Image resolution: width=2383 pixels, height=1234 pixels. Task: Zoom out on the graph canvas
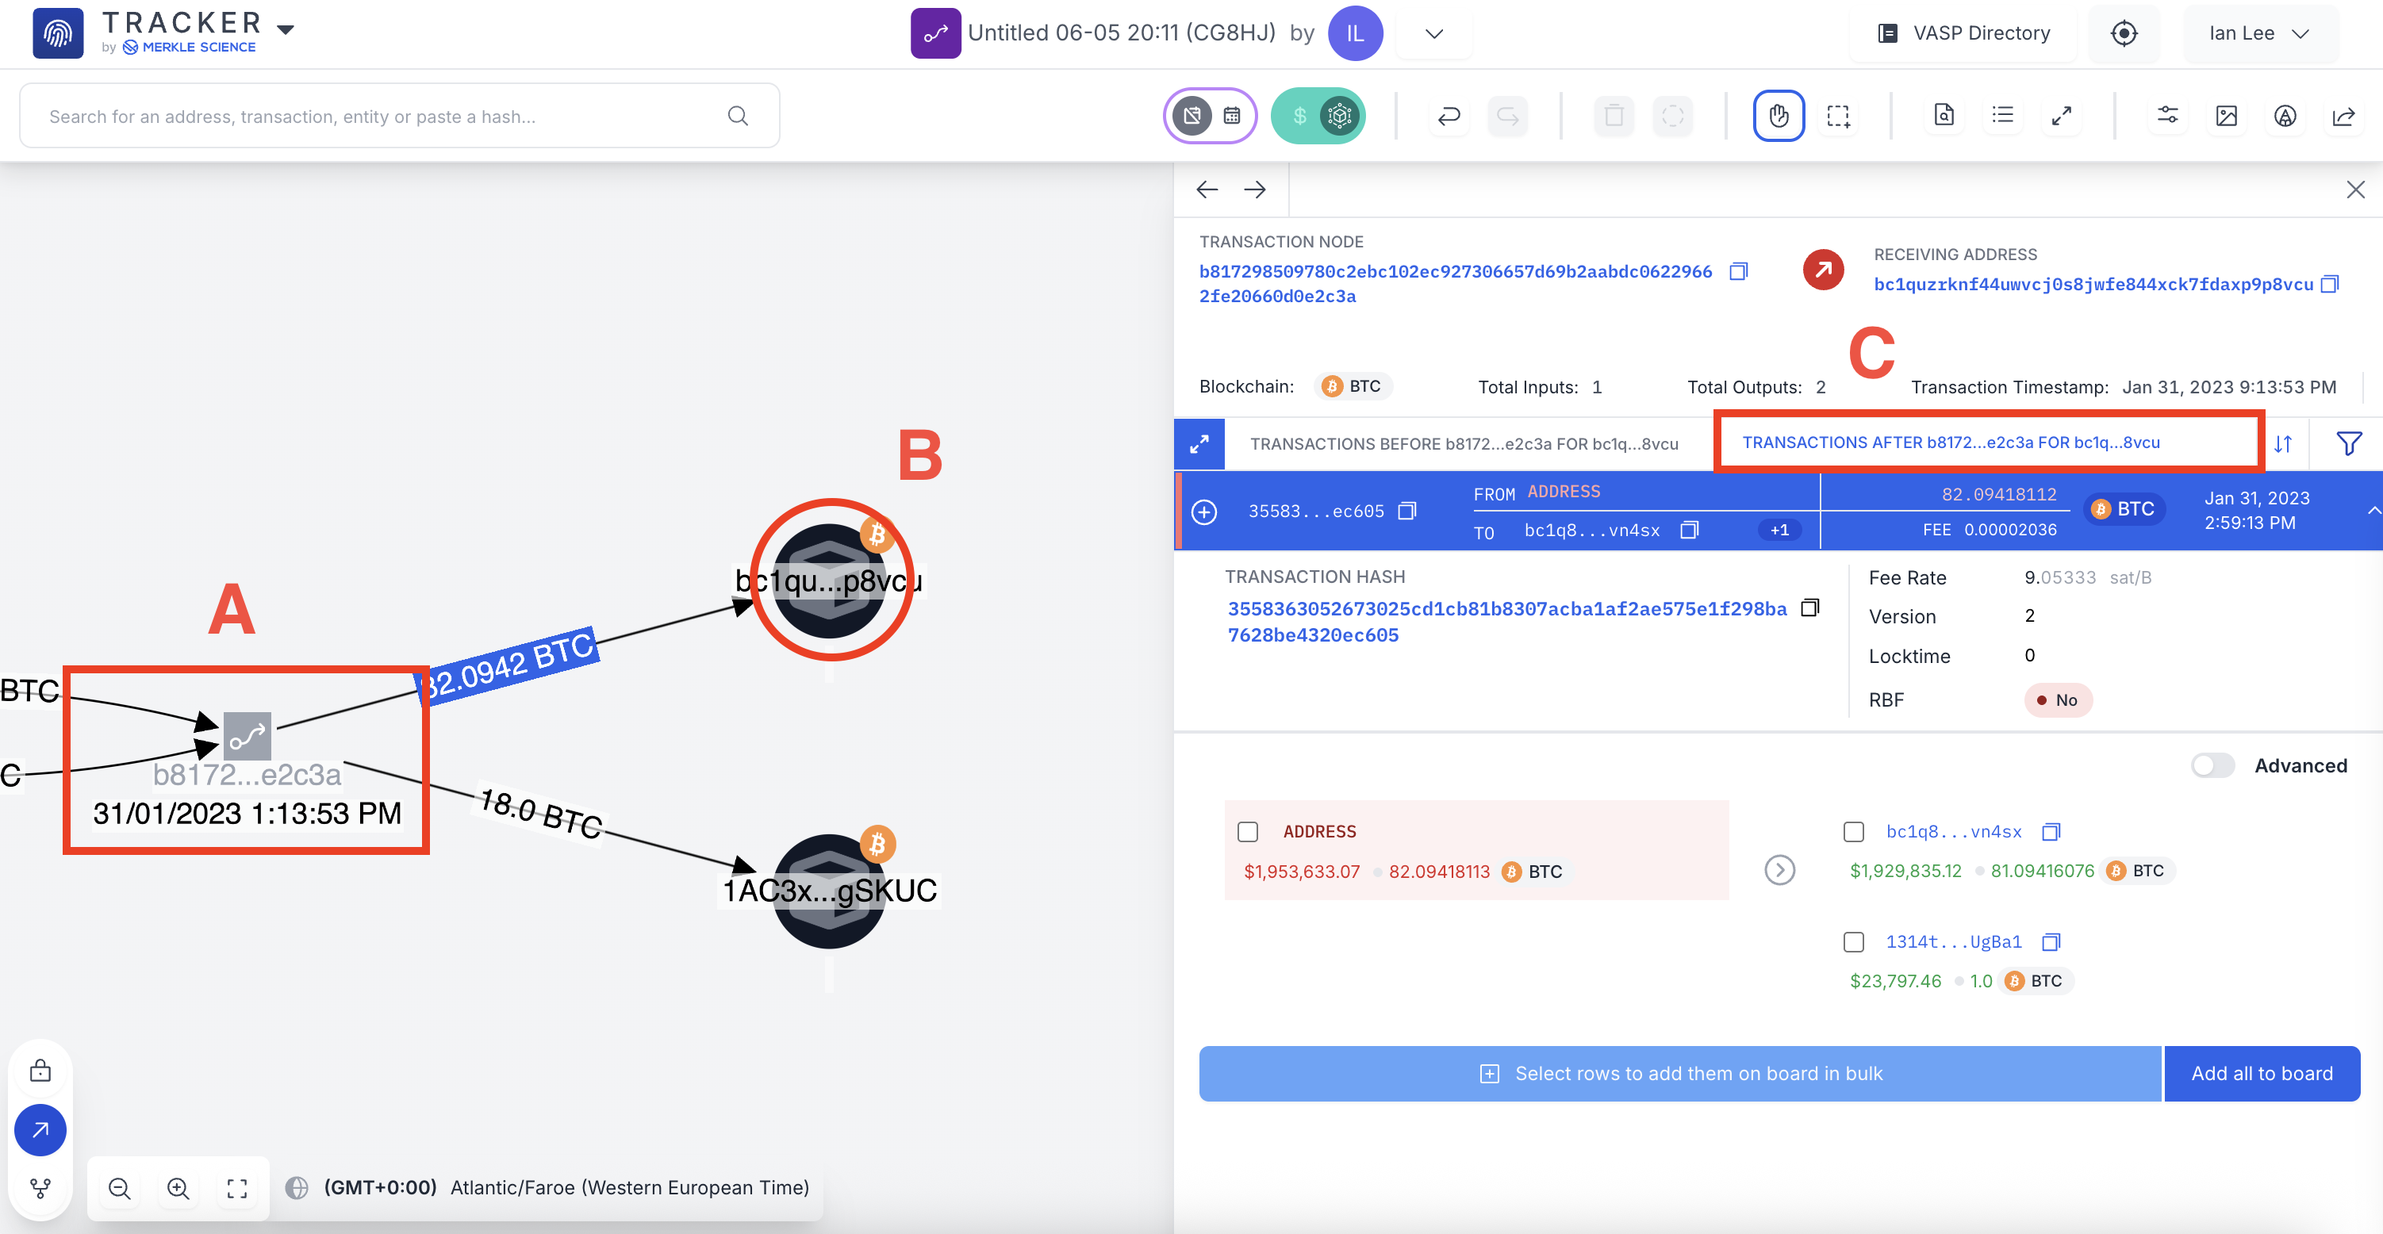point(119,1188)
